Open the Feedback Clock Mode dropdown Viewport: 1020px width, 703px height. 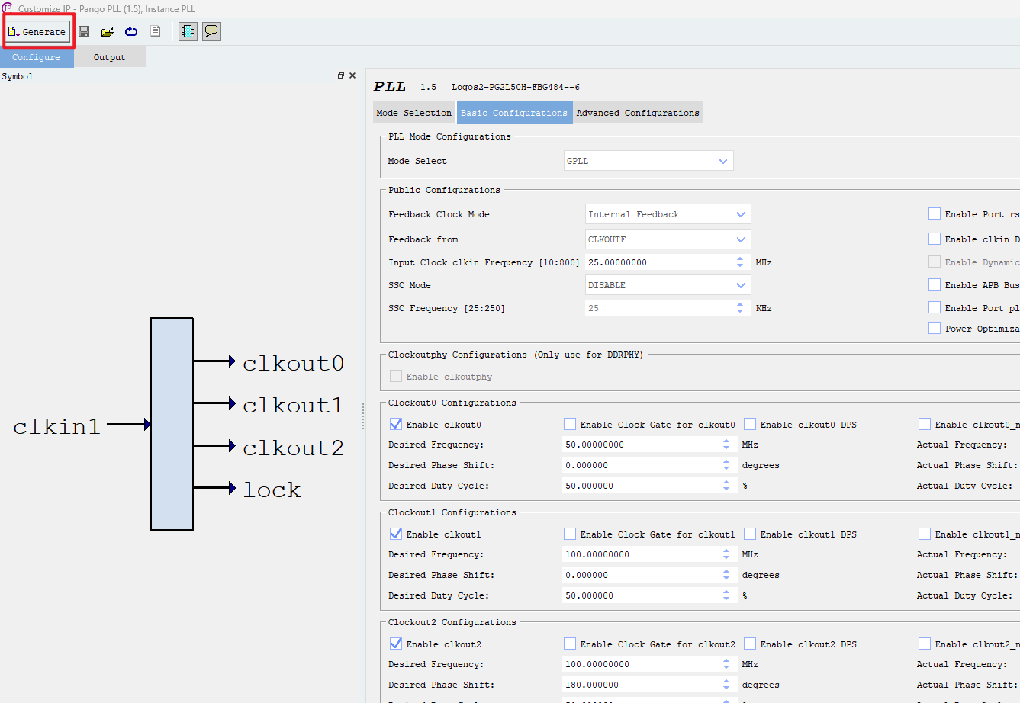coord(740,214)
